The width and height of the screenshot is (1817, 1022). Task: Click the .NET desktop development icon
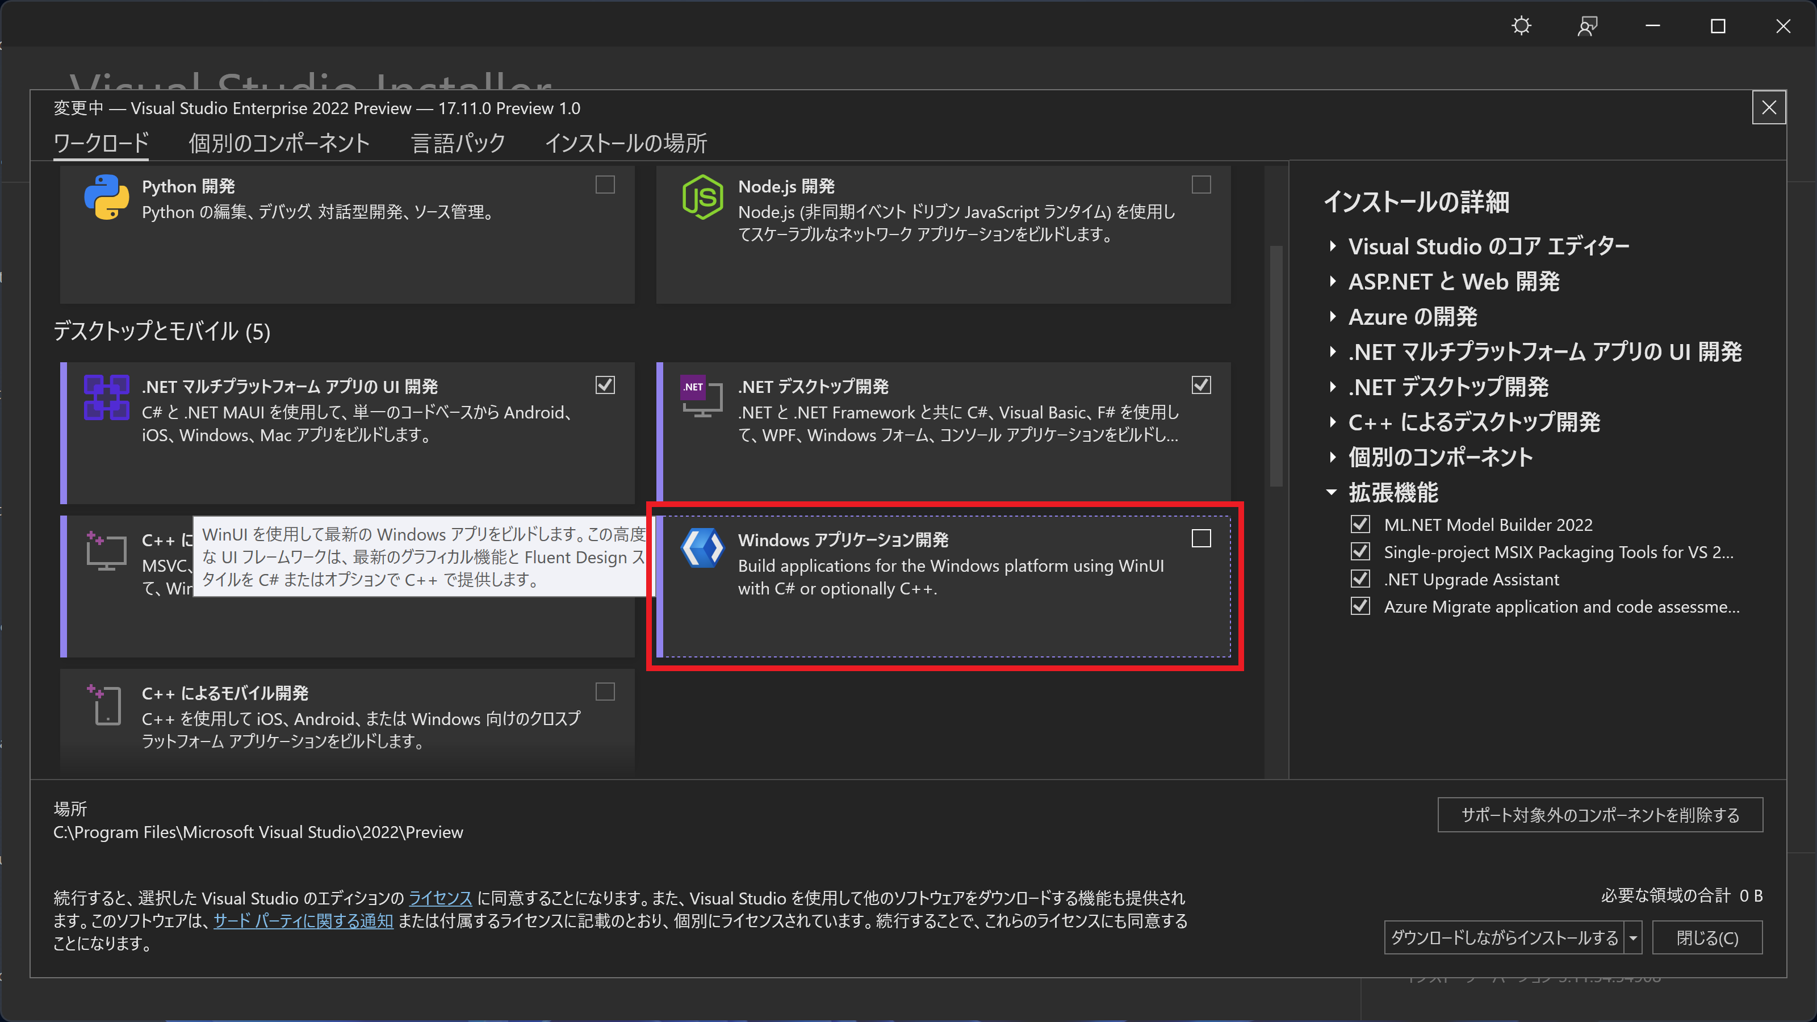(x=702, y=396)
